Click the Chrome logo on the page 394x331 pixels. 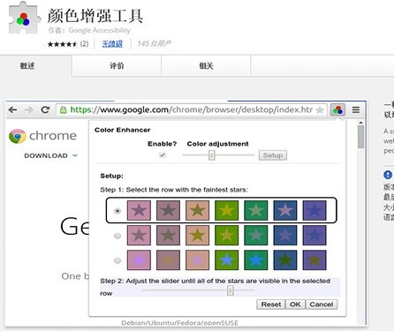[18, 136]
